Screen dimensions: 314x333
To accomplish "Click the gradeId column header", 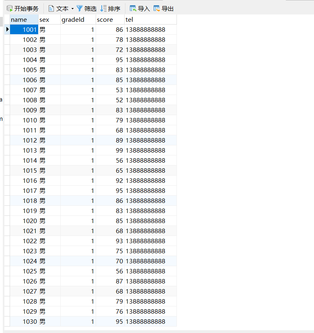I will tap(78, 20).
